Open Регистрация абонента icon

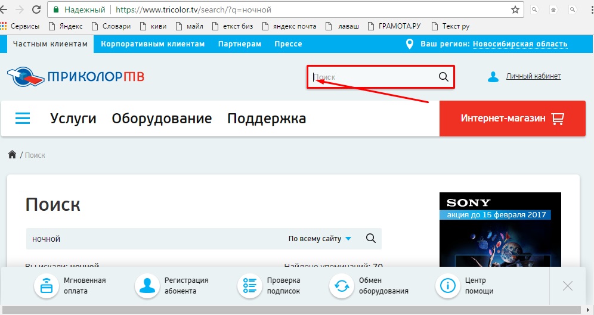coord(146,286)
